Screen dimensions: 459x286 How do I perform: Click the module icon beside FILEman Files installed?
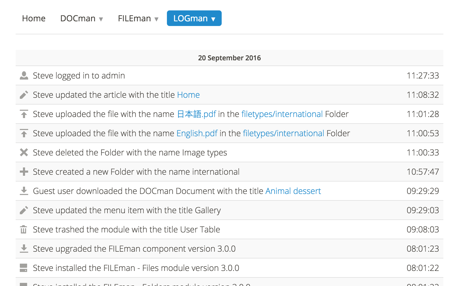24,268
